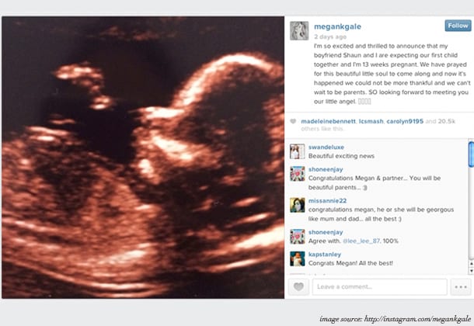Click kapstanley's avatar thumbnail

297,259
